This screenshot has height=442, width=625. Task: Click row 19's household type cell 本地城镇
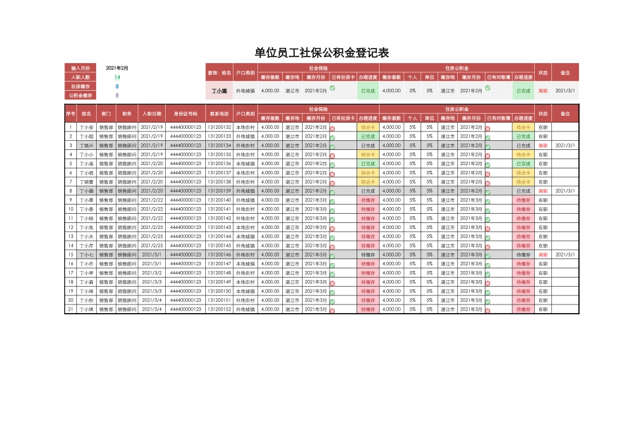click(x=245, y=291)
